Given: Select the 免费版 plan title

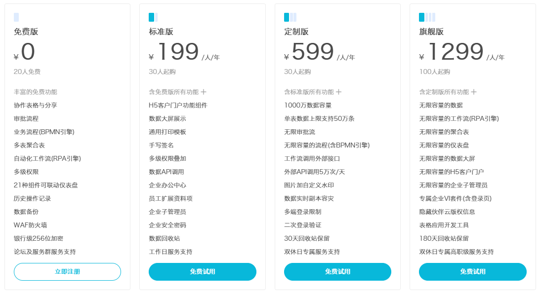Looking at the screenshot, I should 26,32.
